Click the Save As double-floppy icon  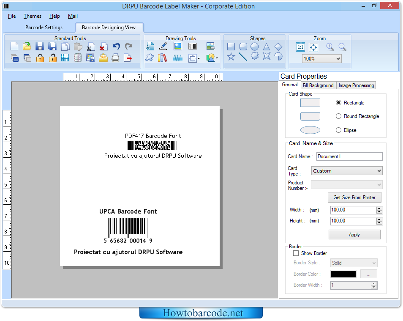coord(52,47)
